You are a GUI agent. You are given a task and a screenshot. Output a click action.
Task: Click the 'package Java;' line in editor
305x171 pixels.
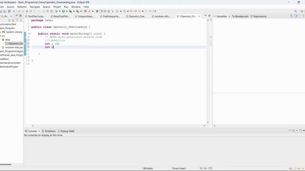[x=42, y=20]
